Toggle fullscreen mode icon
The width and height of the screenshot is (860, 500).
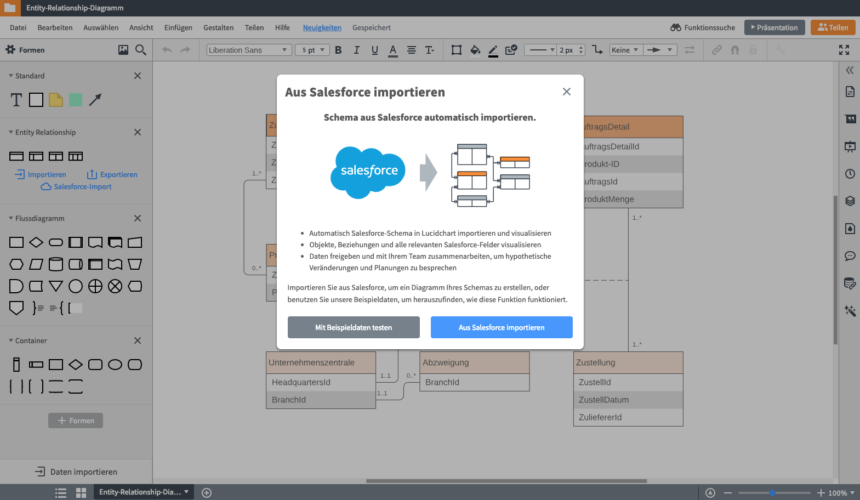pyautogui.click(x=844, y=50)
